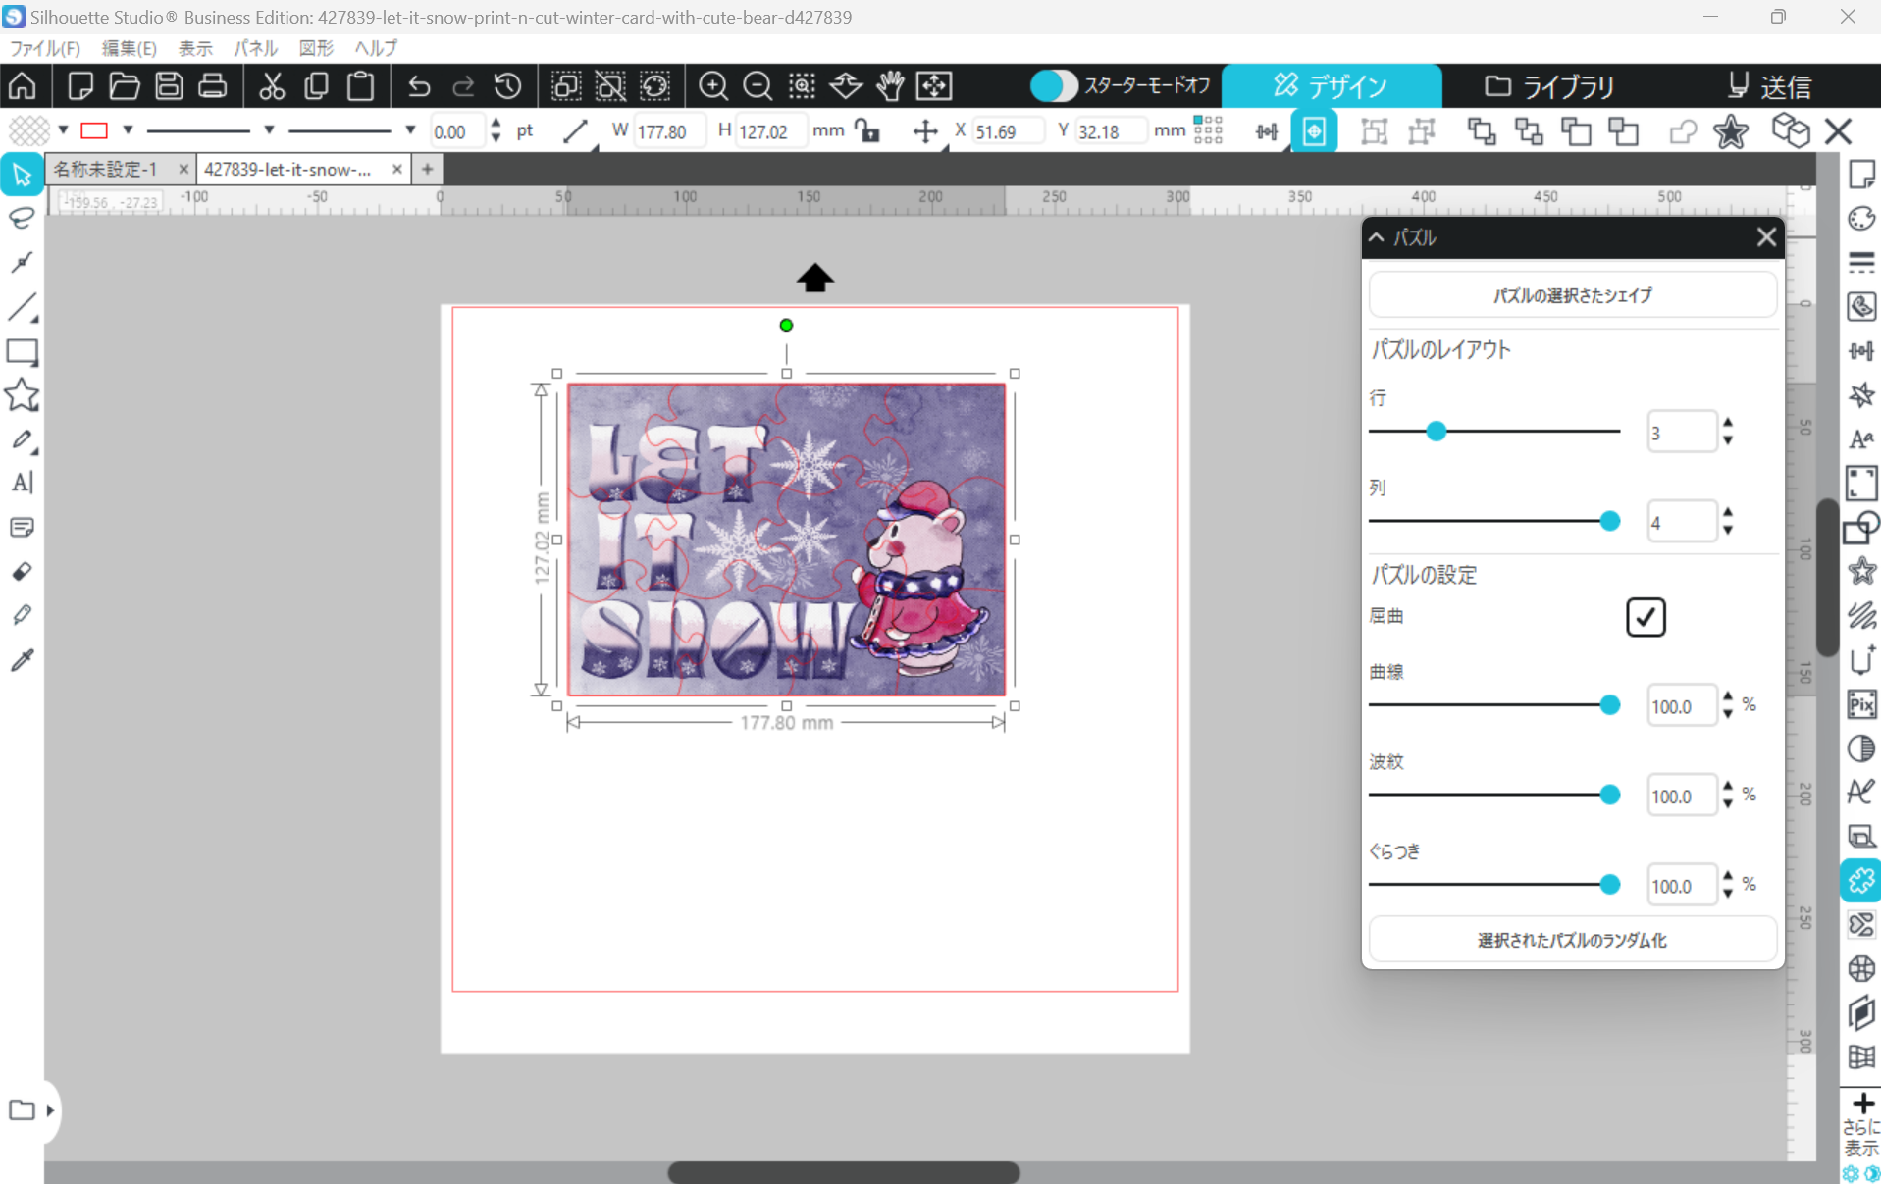Click the Save disk icon

coord(169,86)
